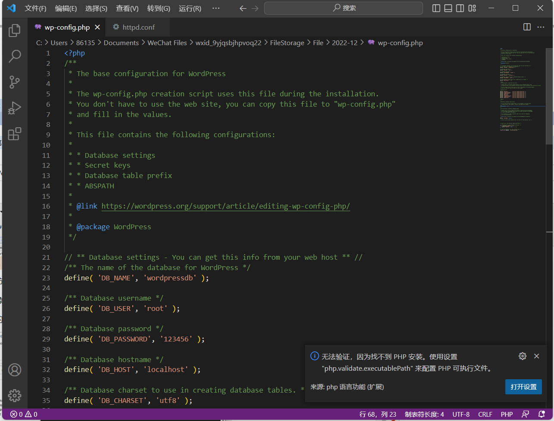This screenshot has height=421, width=554.
Task: Open the Source Control view
Action: click(x=15, y=82)
